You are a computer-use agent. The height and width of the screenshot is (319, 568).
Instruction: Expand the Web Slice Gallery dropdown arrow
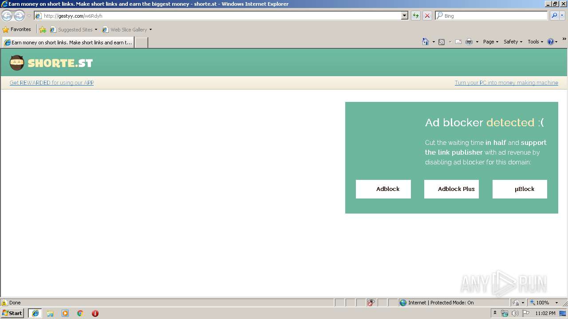150,30
